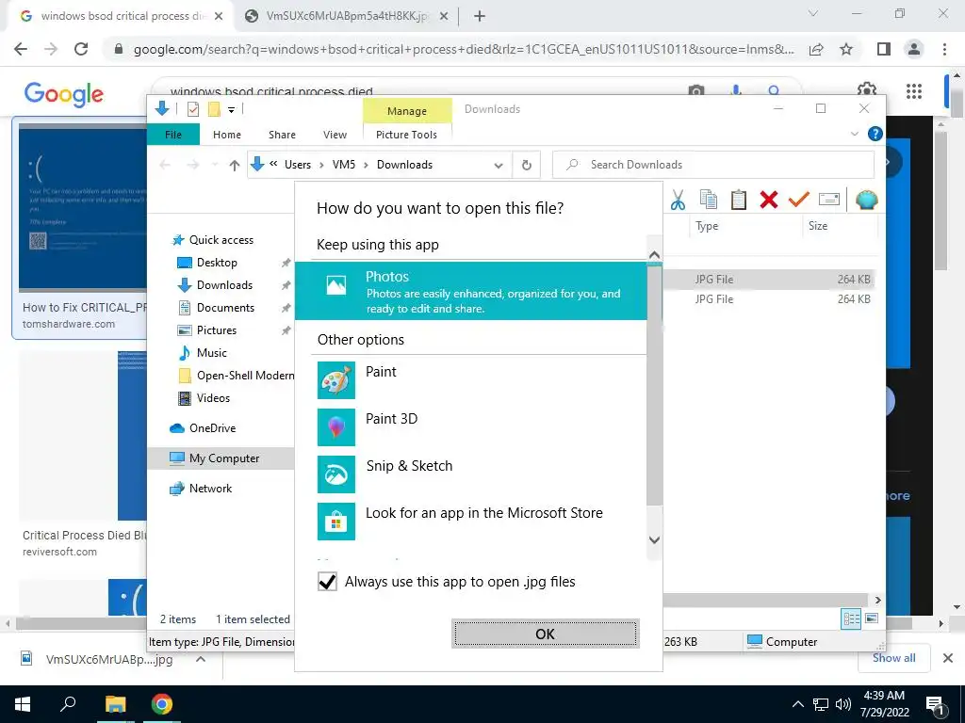Open the notification center icon
The image size is (965, 723).
pos(934,704)
